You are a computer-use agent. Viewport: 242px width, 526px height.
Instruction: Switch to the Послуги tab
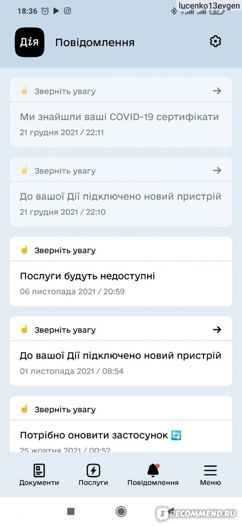(x=93, y=475)
